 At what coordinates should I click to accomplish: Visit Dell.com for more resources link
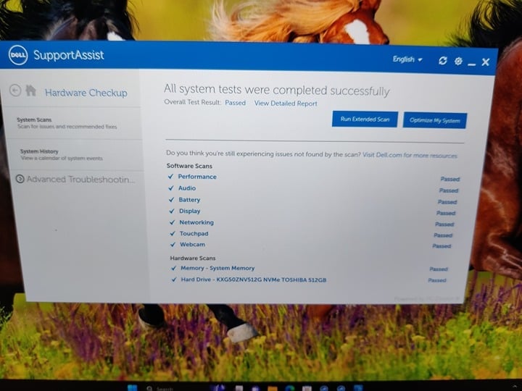(x=410, y=155)
